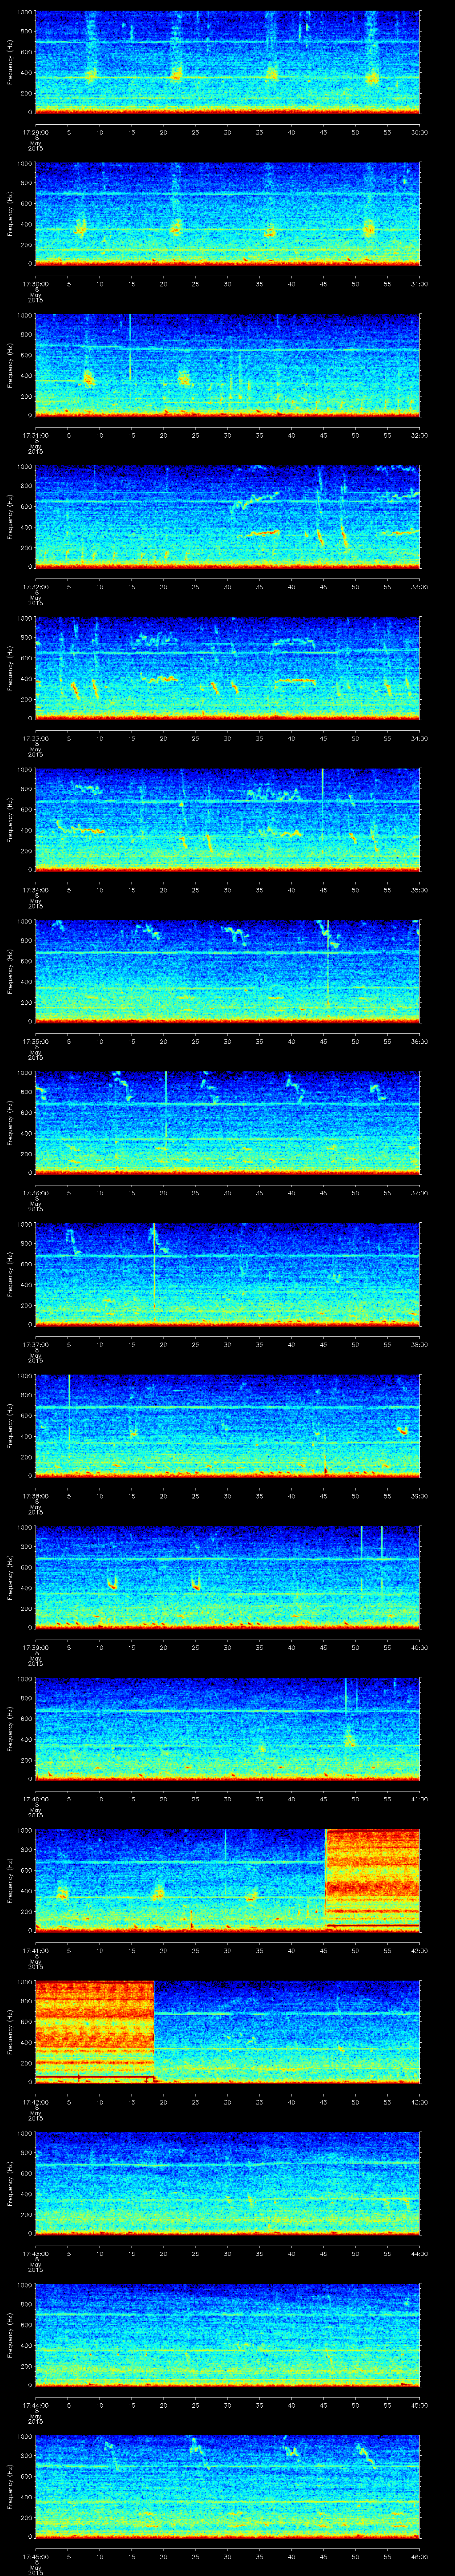Click the 30:00 end time label
The width and height of the screenshot is (455, 2576).
pos(419,131)
